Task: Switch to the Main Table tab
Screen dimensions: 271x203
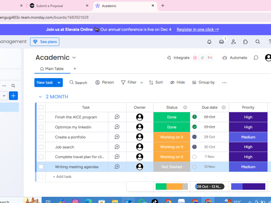Action: (52, 69)
